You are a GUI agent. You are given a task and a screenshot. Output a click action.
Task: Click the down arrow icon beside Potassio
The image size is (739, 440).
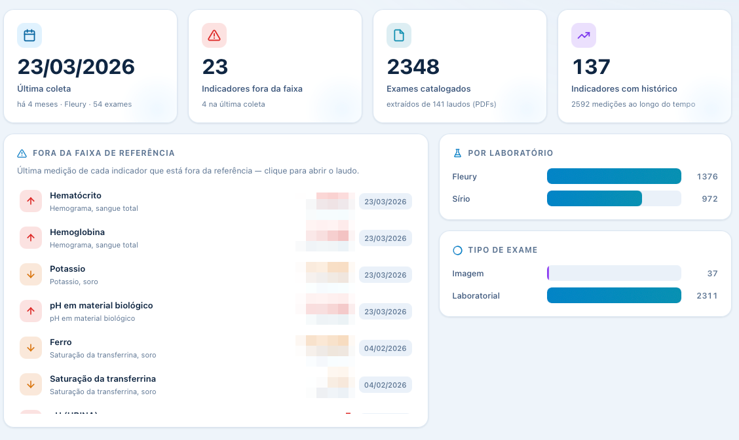click(x=31, y=274)
